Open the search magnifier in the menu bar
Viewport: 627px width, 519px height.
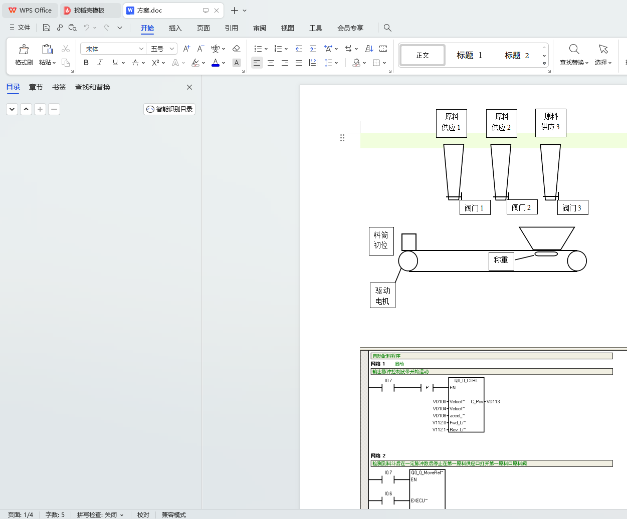pyautogui.click(x=387, y=28)
